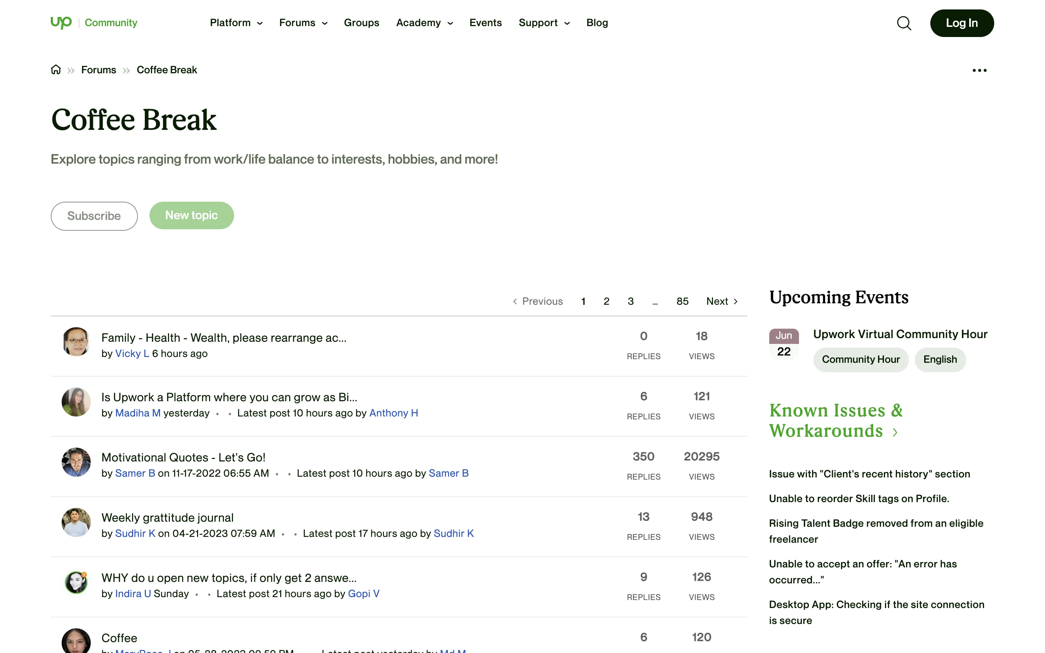
Task: Open search with the magnifier icon
Action: click(904, 23)
